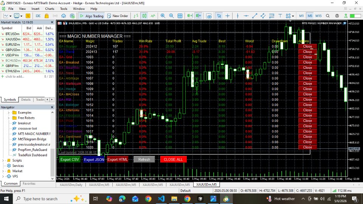Click Close for EA Breakout row
The height and width of the screenshot is (204, 363).
pyautogui.click(x=307, y=62)
